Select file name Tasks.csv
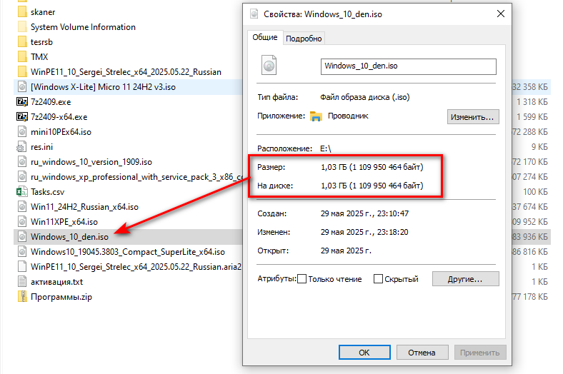 (x=48, y=192)
